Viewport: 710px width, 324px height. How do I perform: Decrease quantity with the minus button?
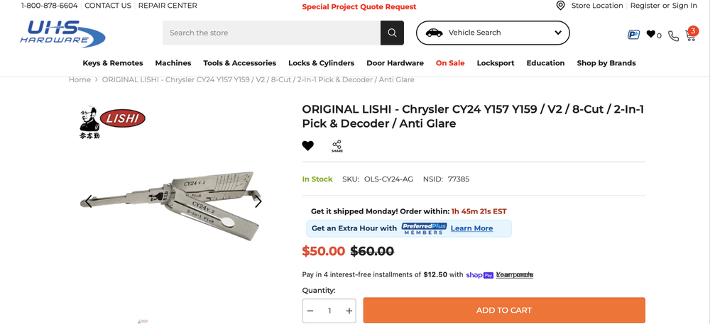(x=310, y=311)
